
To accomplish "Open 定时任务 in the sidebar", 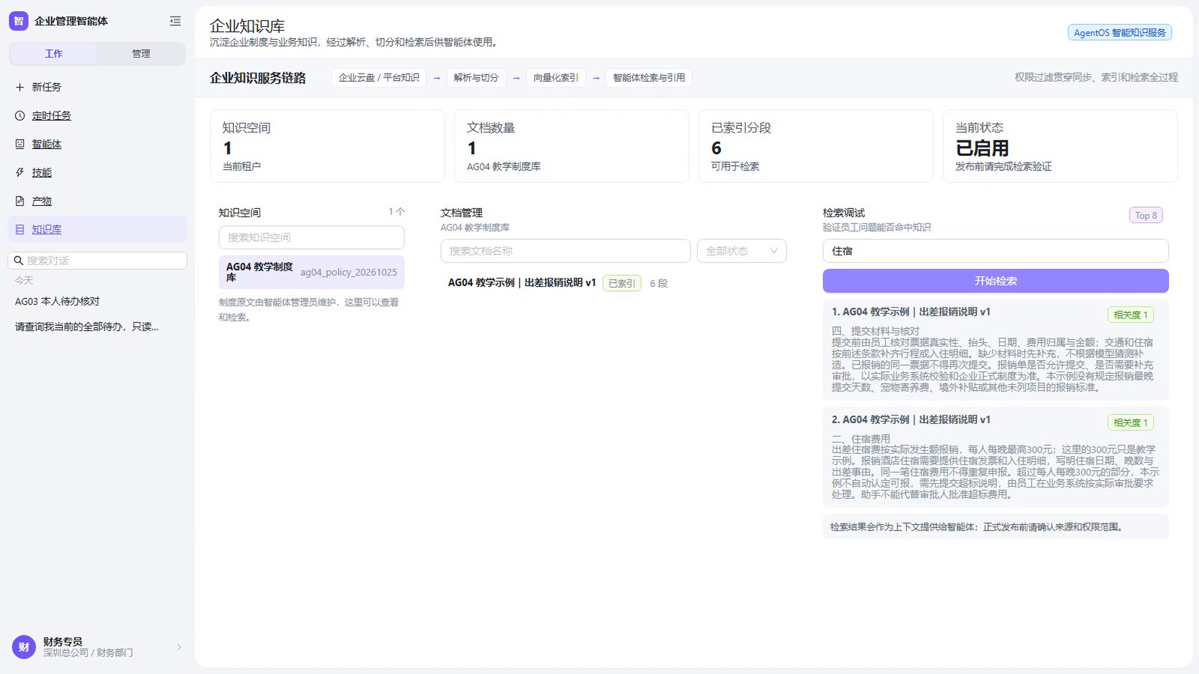I will tap(97, 116).
